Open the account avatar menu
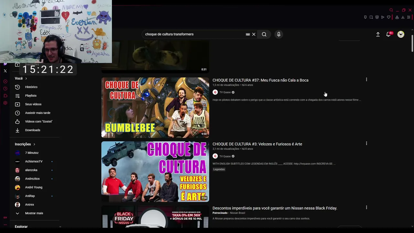 [401, 34]
